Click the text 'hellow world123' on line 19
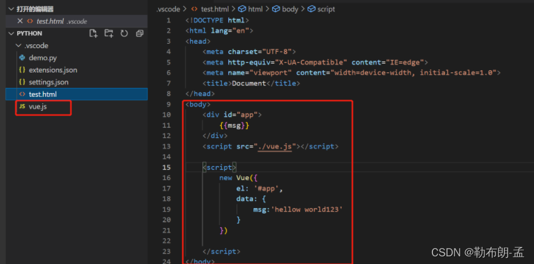The height and width of the screenshot is (264, 534). pos(306,210)
